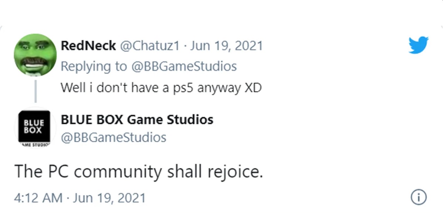Click the @BBGameStudios handle under the studio name
The image size is (443, 213).
click(113, 137)
